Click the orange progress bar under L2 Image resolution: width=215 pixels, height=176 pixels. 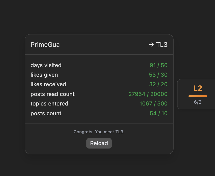pyautogui.click(x=198, y=96)
